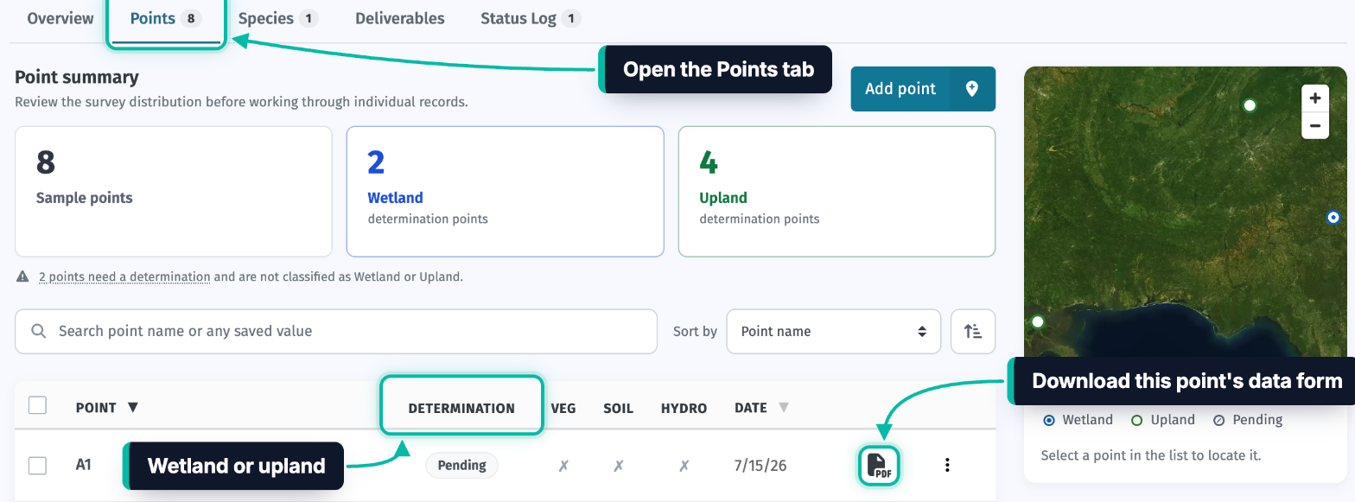Sort the table by the POINT column
The image size is (1355, 502).
[x=107, y=408]
